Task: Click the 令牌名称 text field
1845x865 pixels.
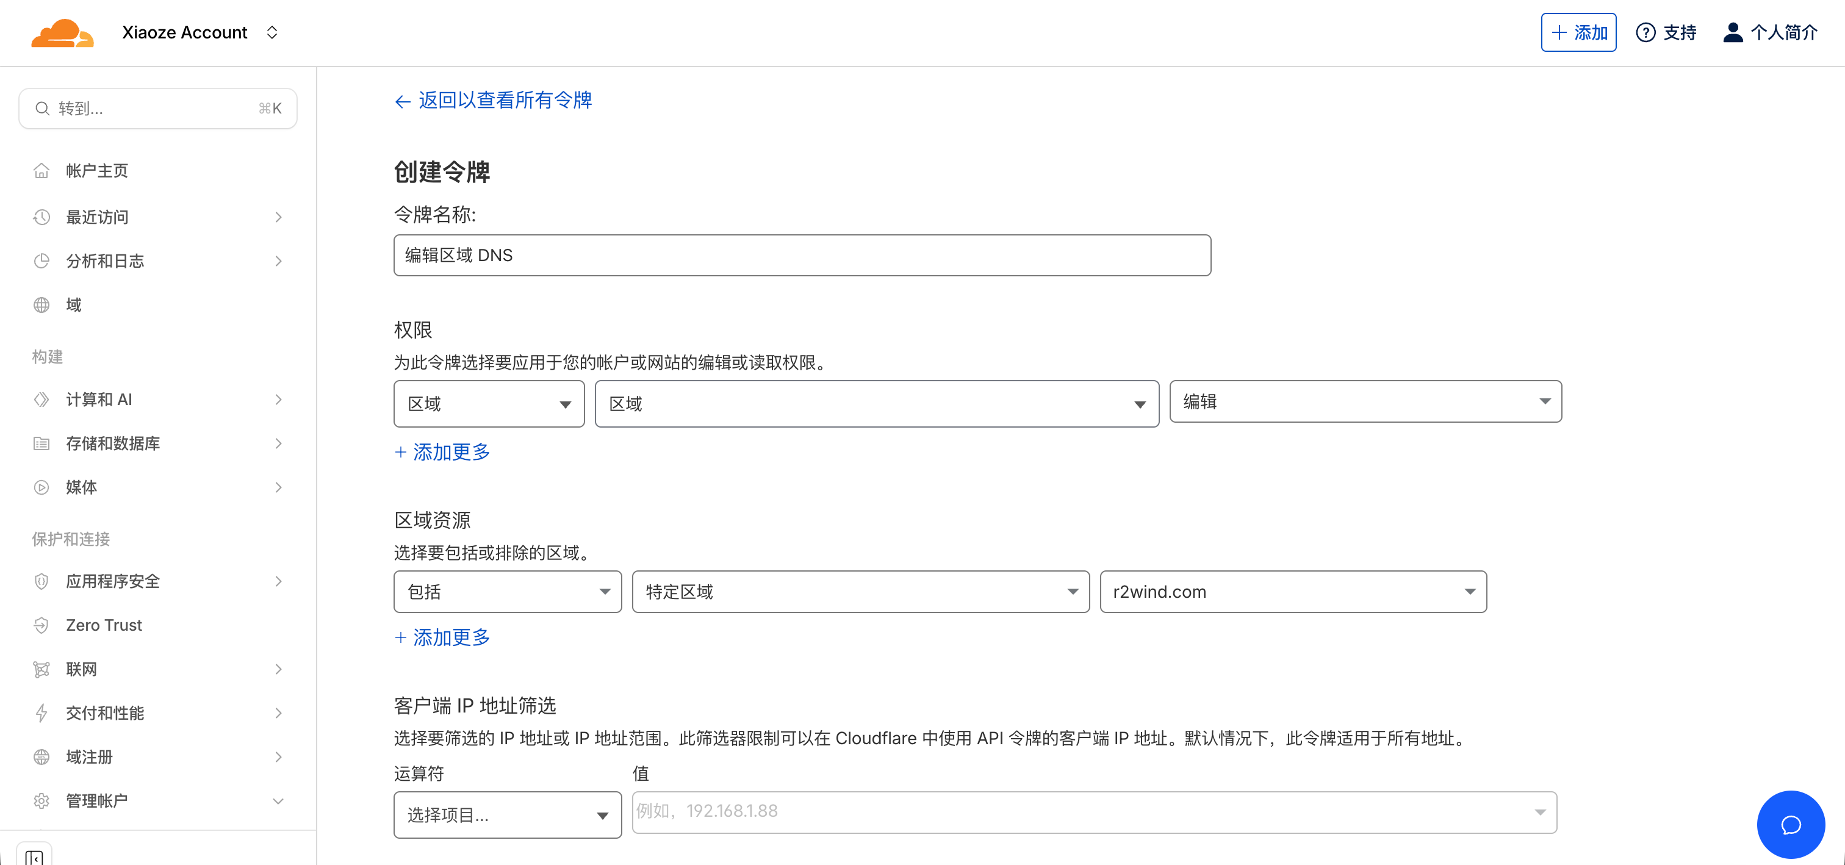Action: [802, 255]
